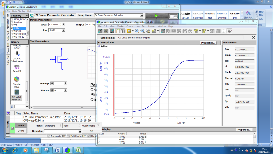This screenshot has width=273, height=154.
Task: Switch to the Tracer Test tab
Action: 8,48
